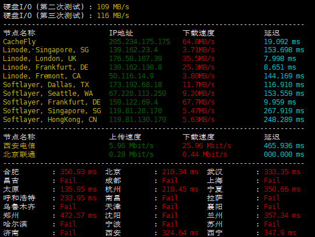Click the CacheFly node name
The image size is (315, 237).
(19, 42)
